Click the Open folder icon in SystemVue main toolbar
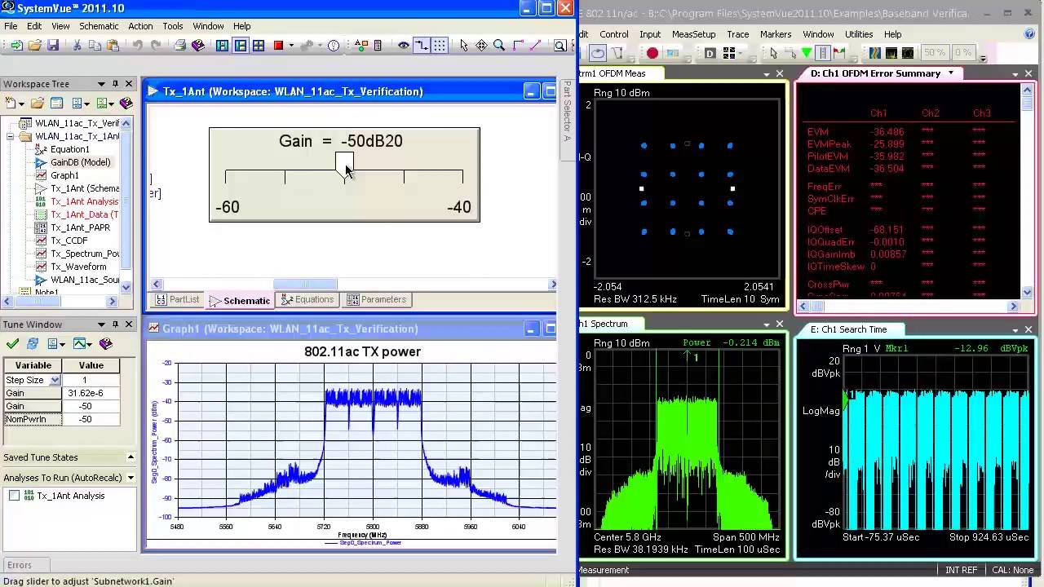The width and height of the screenshot is (1044, 587). (x=35, y=46)
